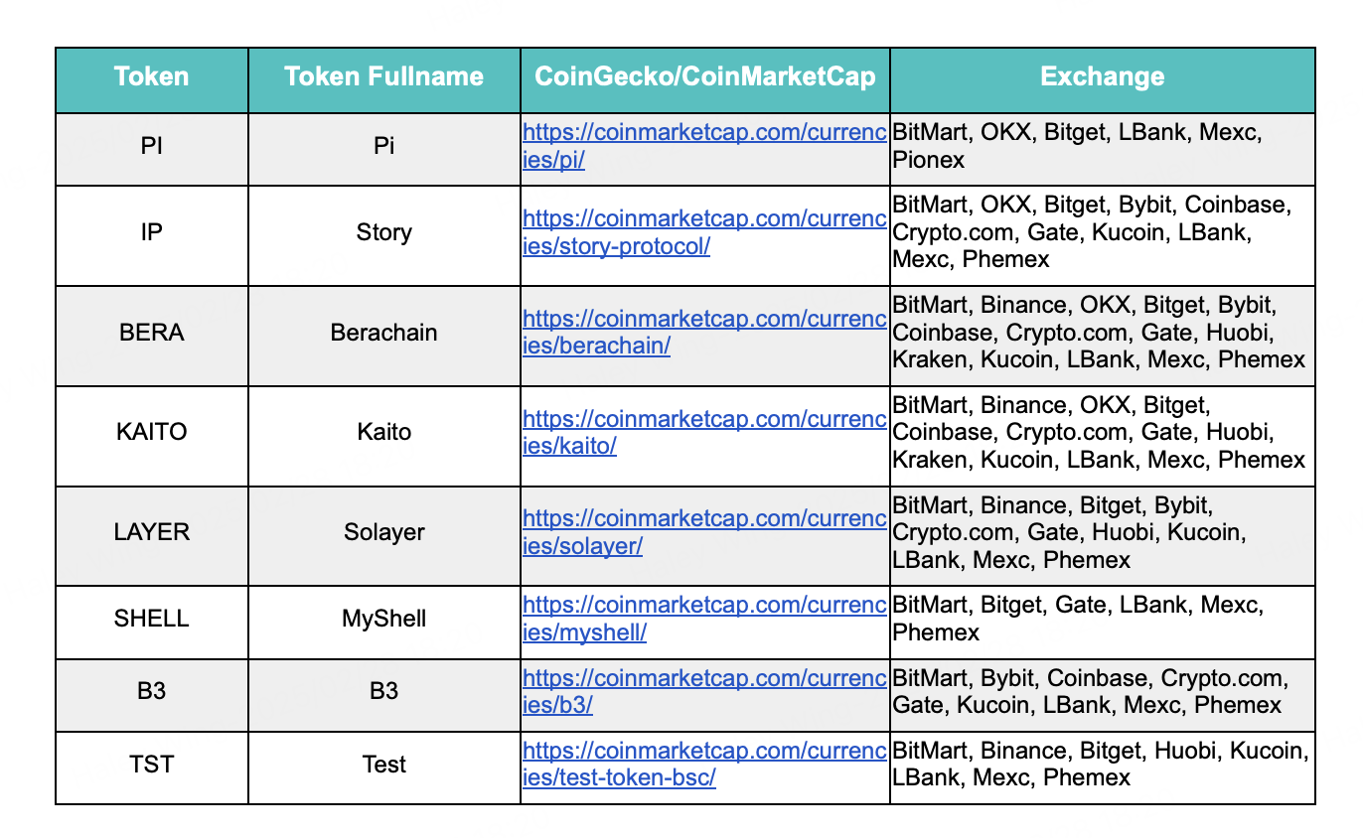1363x838 pixels.
Task: Click the B3 exchanges cell
Action: point(1103,692)
